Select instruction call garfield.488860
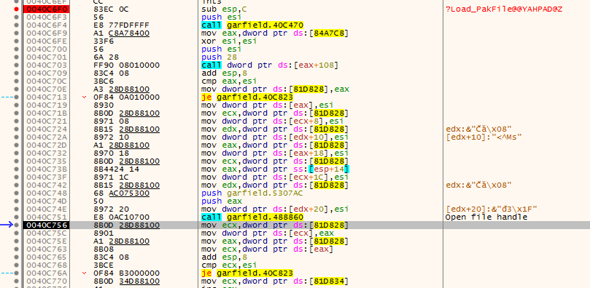590x288 pixels. point(252,217)
